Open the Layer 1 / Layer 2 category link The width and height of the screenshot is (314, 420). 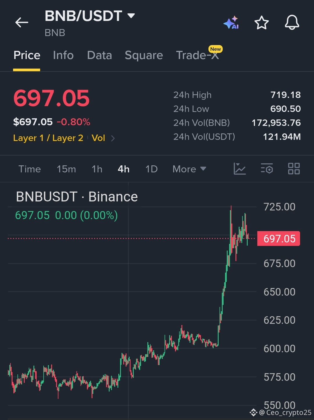(x=48, y=138)
